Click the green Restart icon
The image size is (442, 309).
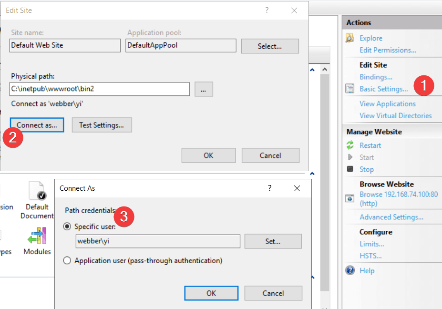point(350,145)
